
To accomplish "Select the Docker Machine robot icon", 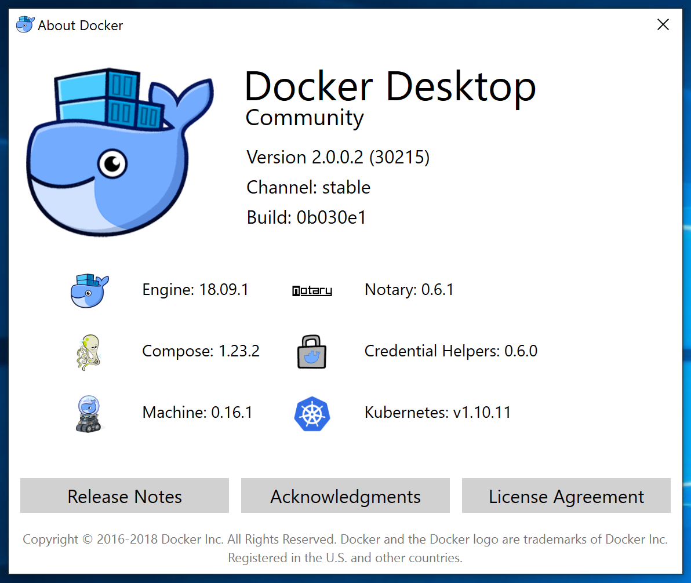I will pos(88,413).
